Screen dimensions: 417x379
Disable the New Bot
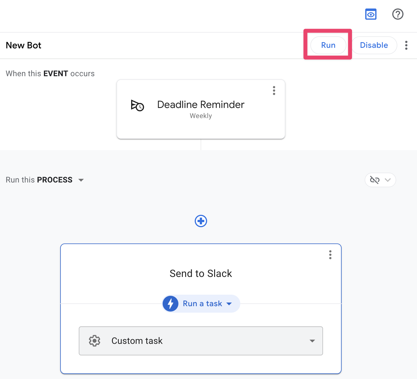click(x=374, y=45)
